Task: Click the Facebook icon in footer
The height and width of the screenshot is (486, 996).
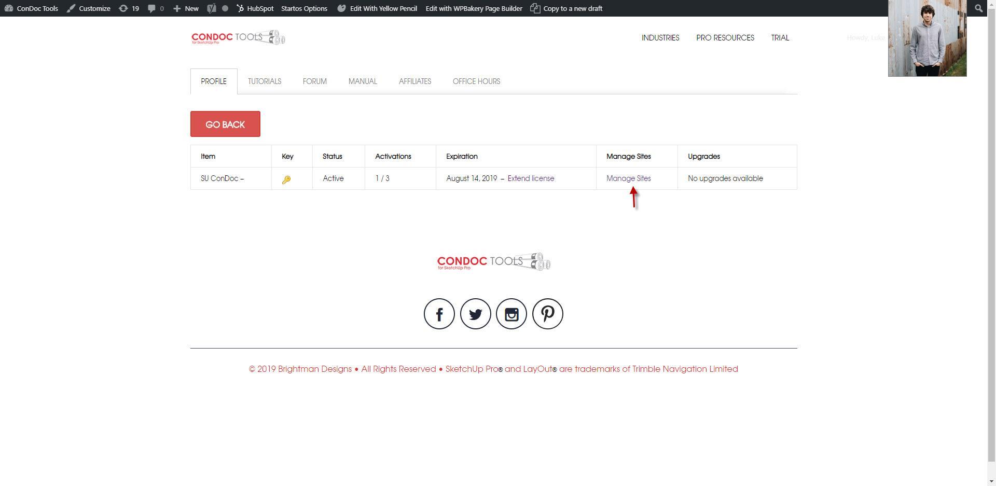Action: pyautogui.click(x=439, y=314)
